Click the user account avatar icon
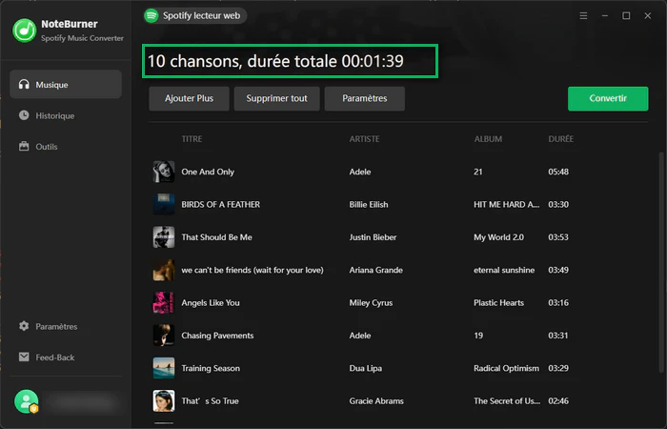667x429 pixels. (x=27, y=401)
